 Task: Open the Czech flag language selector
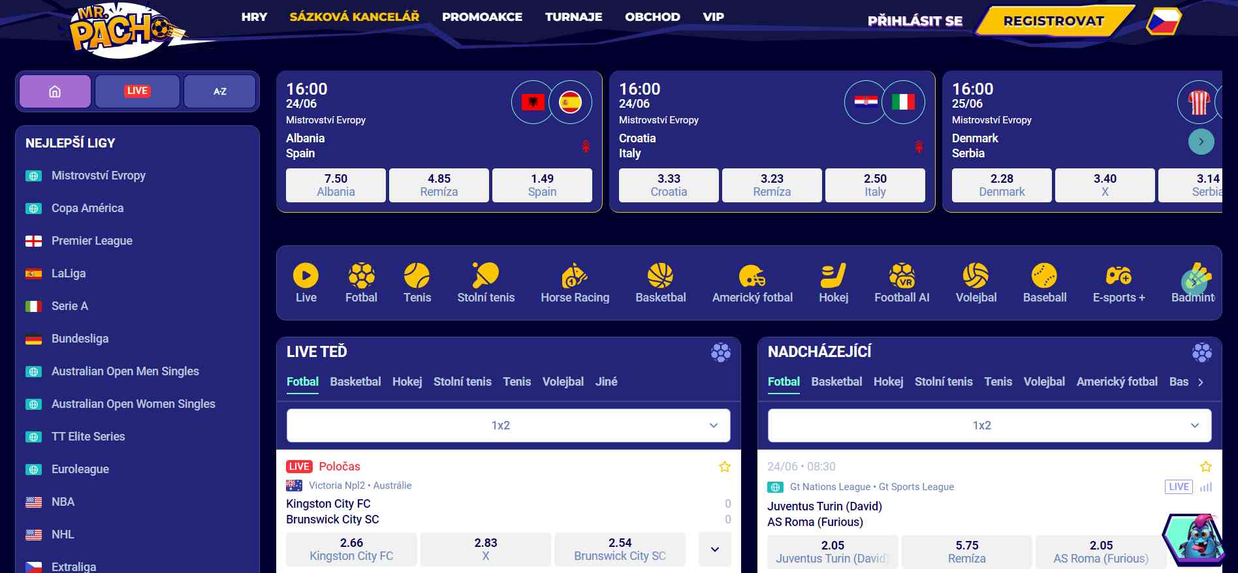click(1164, 21)
